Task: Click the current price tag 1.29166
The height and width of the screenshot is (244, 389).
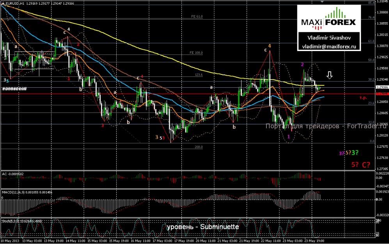Action: click(381, 88)
